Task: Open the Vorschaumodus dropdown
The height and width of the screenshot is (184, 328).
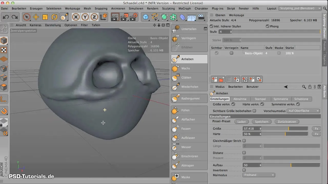Action: pos(303,111)
